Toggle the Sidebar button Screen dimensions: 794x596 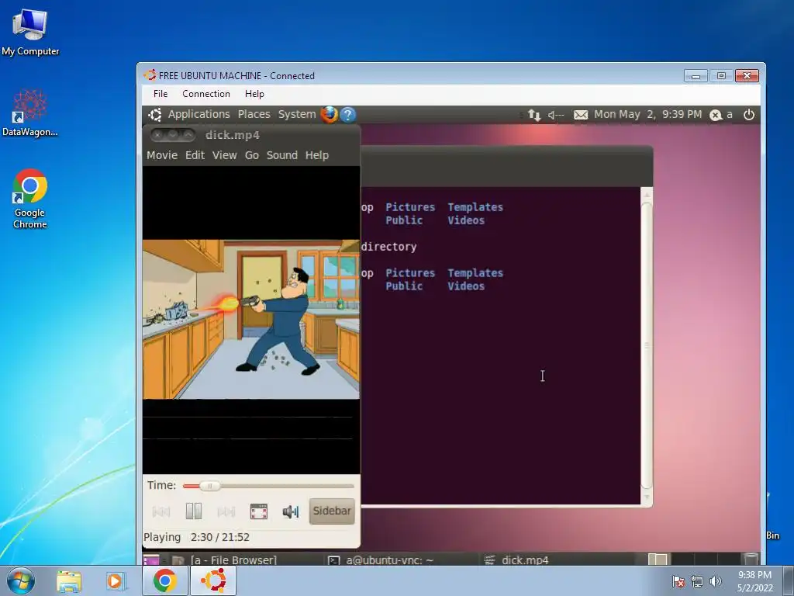(x=332, y=511)
